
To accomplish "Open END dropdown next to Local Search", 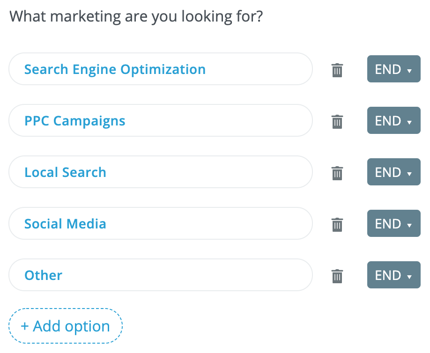I will coord(393,172).
